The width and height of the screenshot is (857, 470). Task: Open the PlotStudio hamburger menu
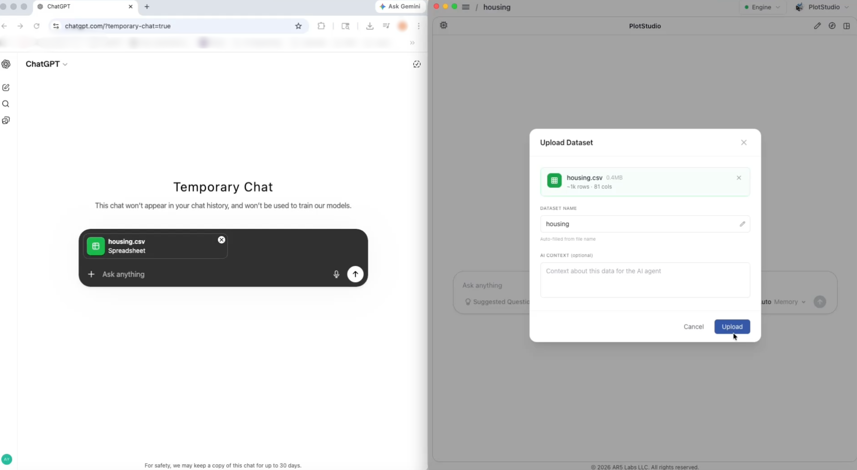[x=466, y=7]
